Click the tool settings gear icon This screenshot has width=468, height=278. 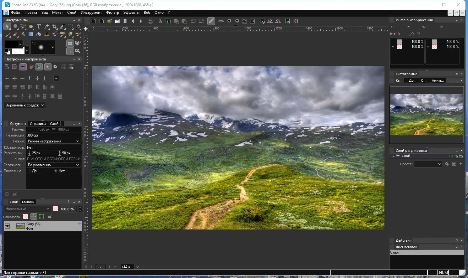[x=55, y=67]
